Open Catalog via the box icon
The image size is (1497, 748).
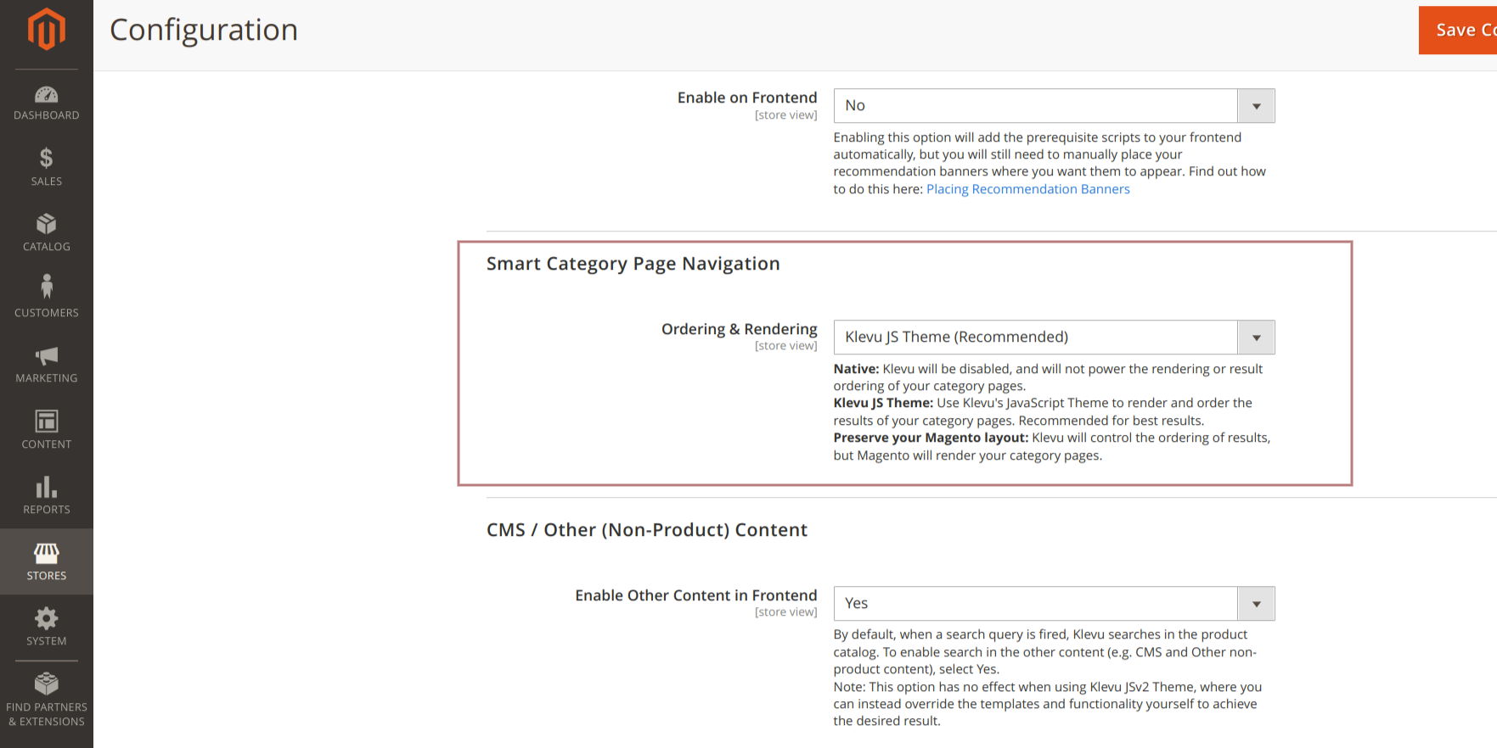tap(46, 224)
